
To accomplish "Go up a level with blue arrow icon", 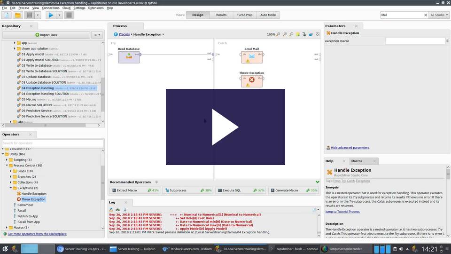I will pyautogui.click(x=116, y=34).
